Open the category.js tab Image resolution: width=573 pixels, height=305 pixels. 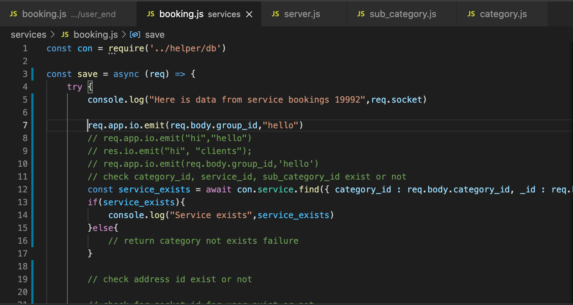(502, 14)
